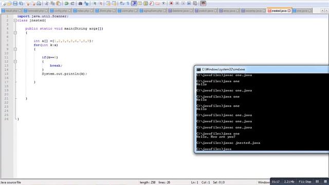This screenshot has width=329, height=185.
Task: Switch to the signupform.php tab
Action: [x=153, y=10]
